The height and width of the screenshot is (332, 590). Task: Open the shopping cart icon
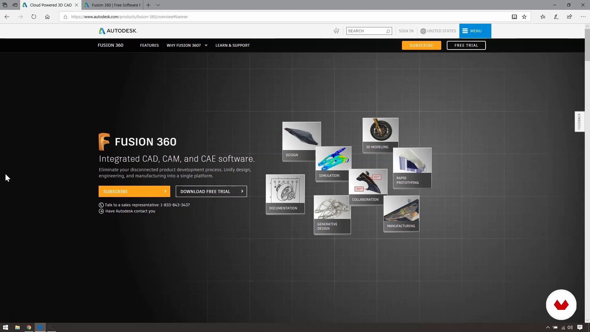coord(336,31)
